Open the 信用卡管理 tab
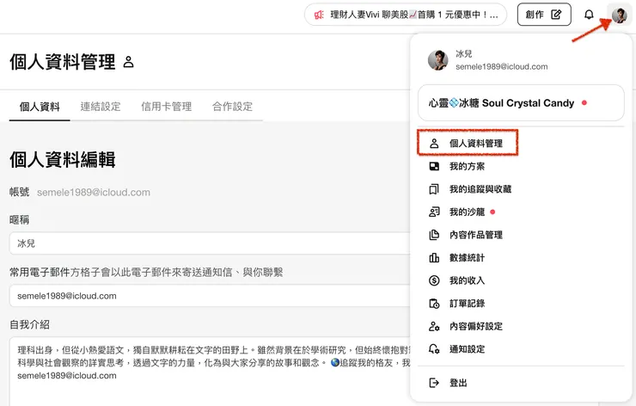The height and width of the screenshot is (406, 636). tap(166, 107)
